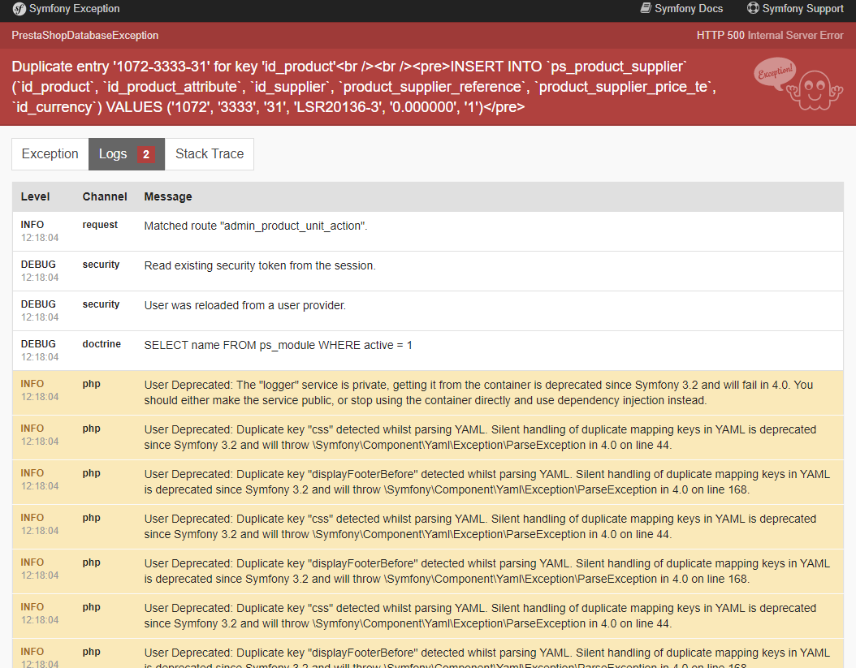Click DEBUG level of Read existing security token row

pyautogui.click(x=38, y=264)
